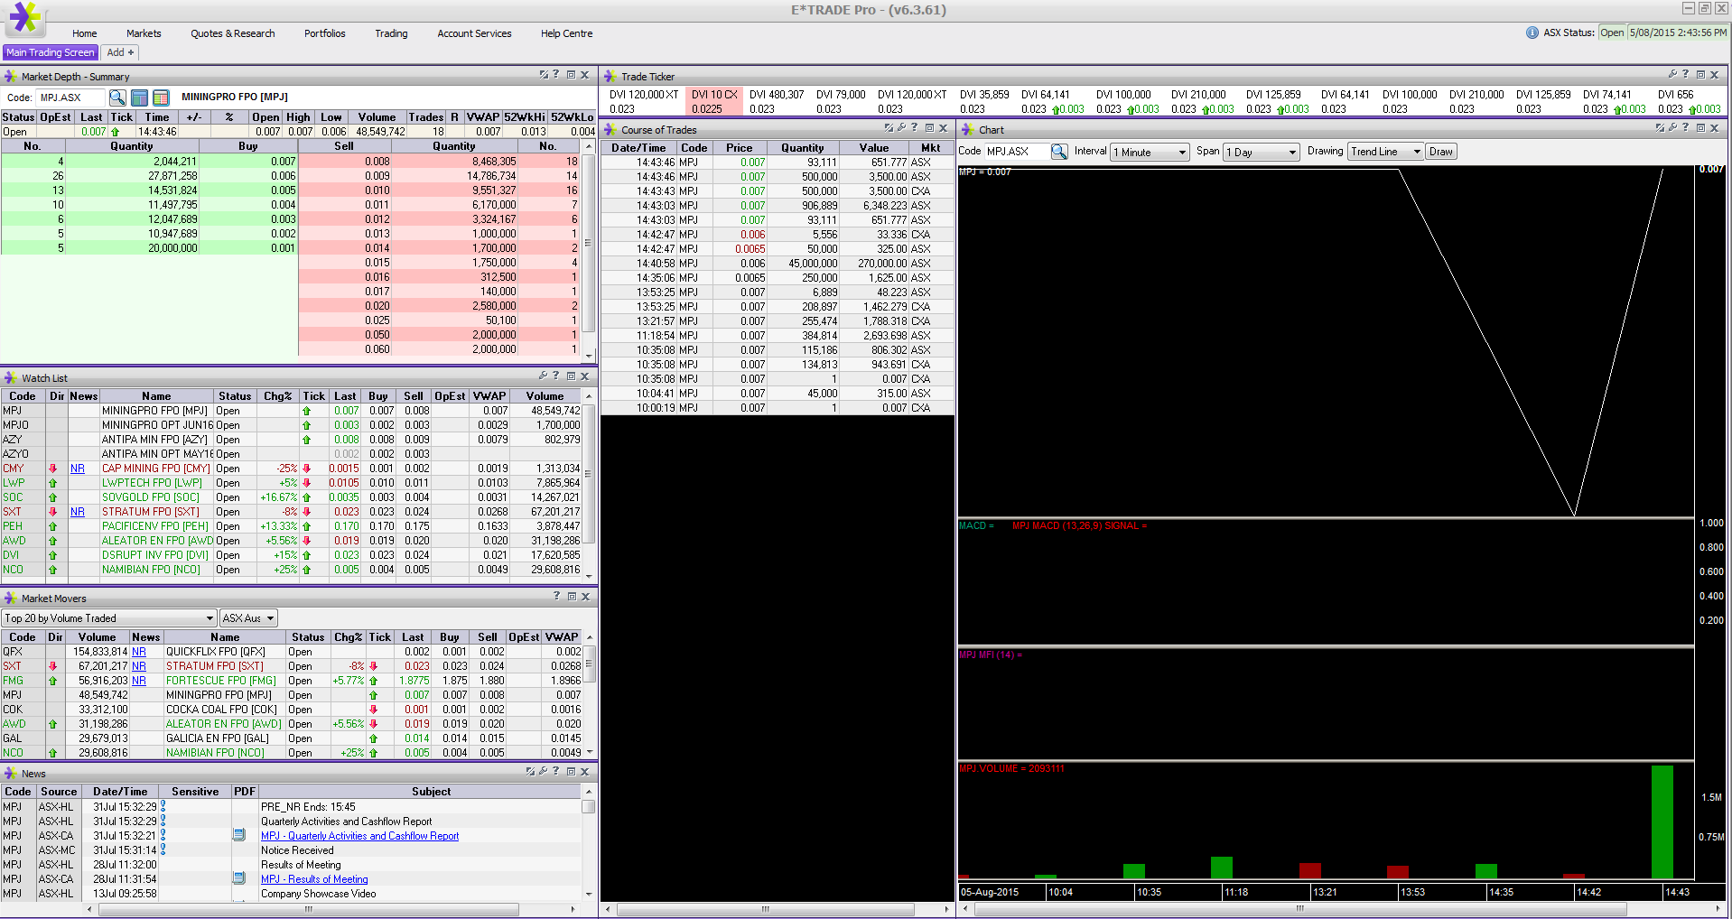Open MPJ Results of Meeting link

pos(314,879)
